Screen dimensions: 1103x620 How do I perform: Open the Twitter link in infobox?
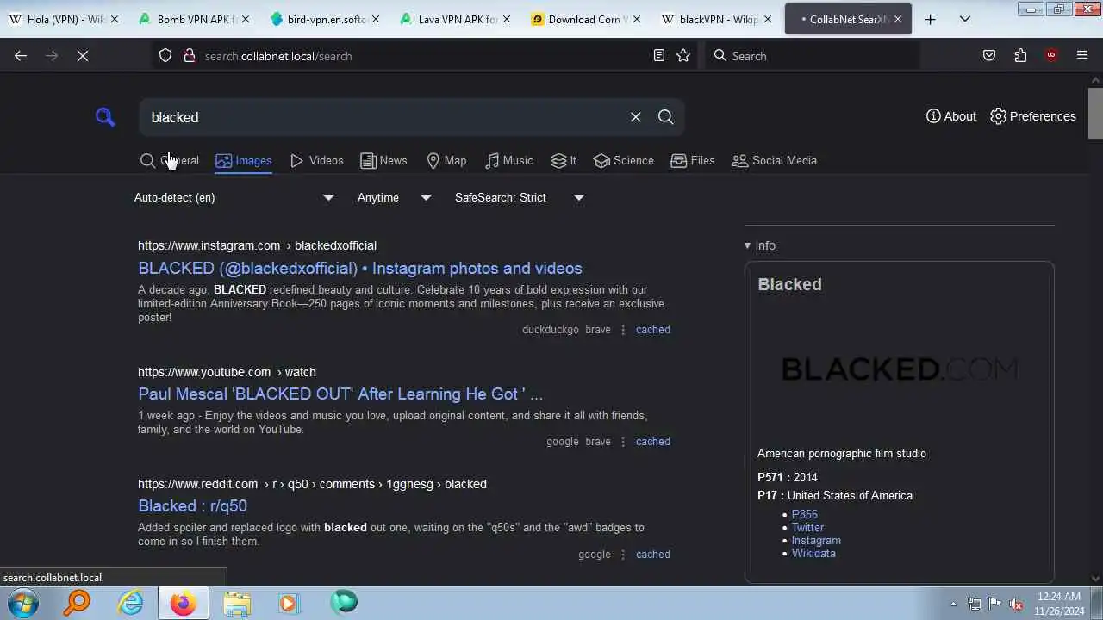(x=807, y=527)
